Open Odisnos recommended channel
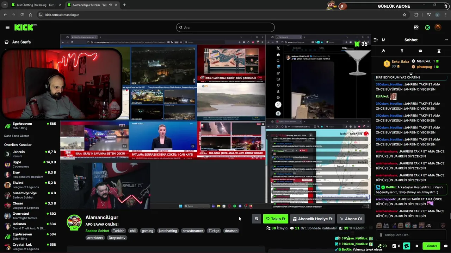451x253 pixels. 30,226
